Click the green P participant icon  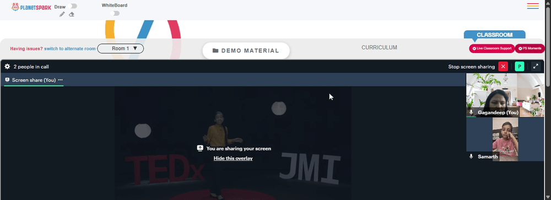(x=520, y=67)
